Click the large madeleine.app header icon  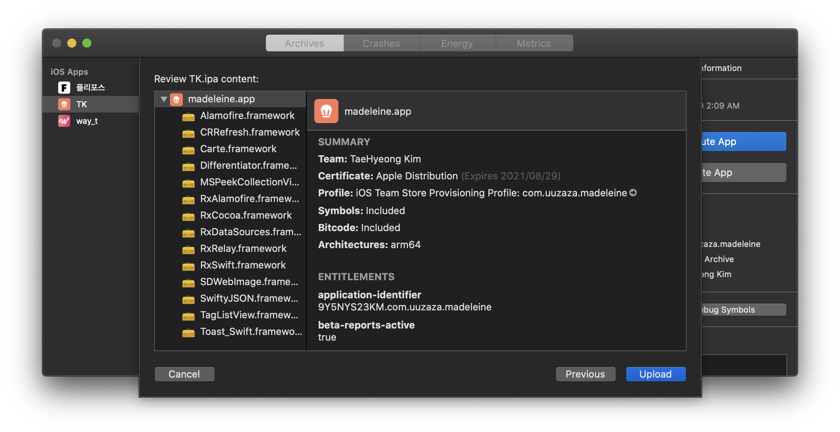click(x=326, y=111)
